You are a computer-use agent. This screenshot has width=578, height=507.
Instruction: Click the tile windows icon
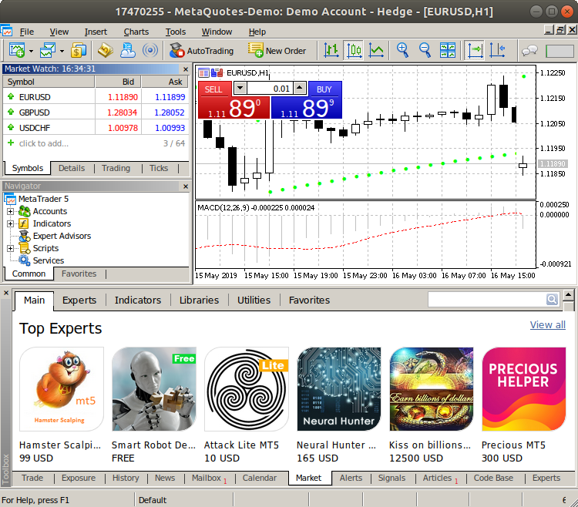point(448,51)
